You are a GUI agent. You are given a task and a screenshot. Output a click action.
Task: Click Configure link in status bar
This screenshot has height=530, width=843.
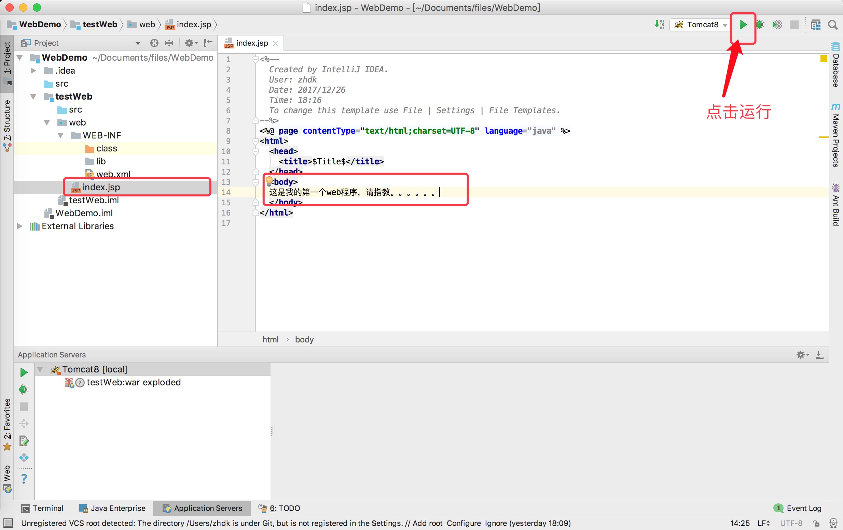[x=464, y=524]
